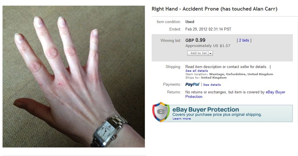Click the Covers your purchase price text
Image resolution: width=298 pixels, height=156 pixels.
tap(217, 114)
